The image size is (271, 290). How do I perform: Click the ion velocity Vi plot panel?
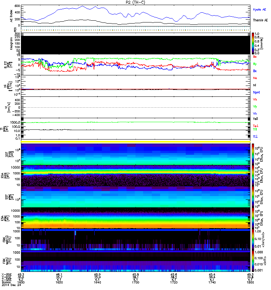(x=136, y=107)
